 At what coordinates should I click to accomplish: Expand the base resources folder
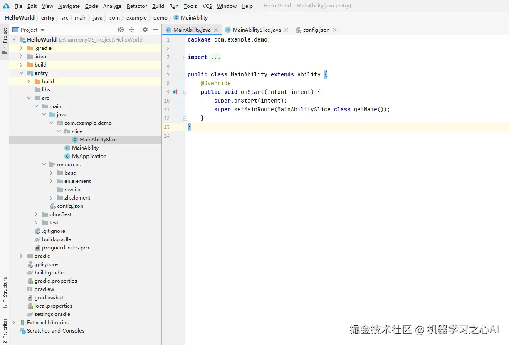tap(51, 173)
